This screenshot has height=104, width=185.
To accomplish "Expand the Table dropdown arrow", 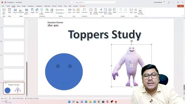I will tap(10, 14).
